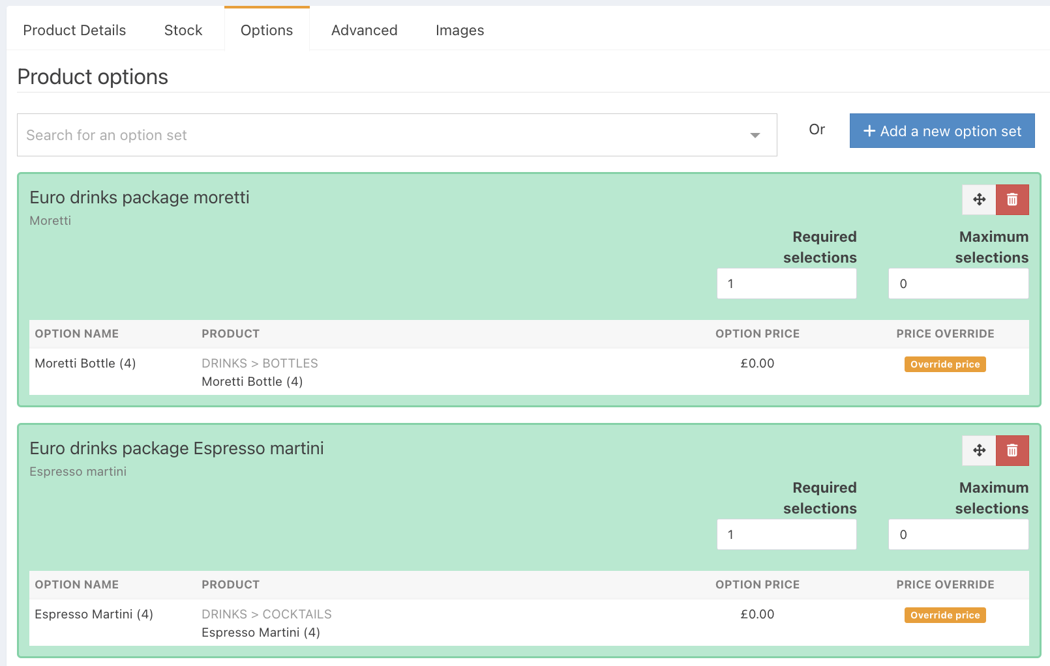
Task: Click the DRINKS > BOTTLES category text
Action: (x=260, y=364)
